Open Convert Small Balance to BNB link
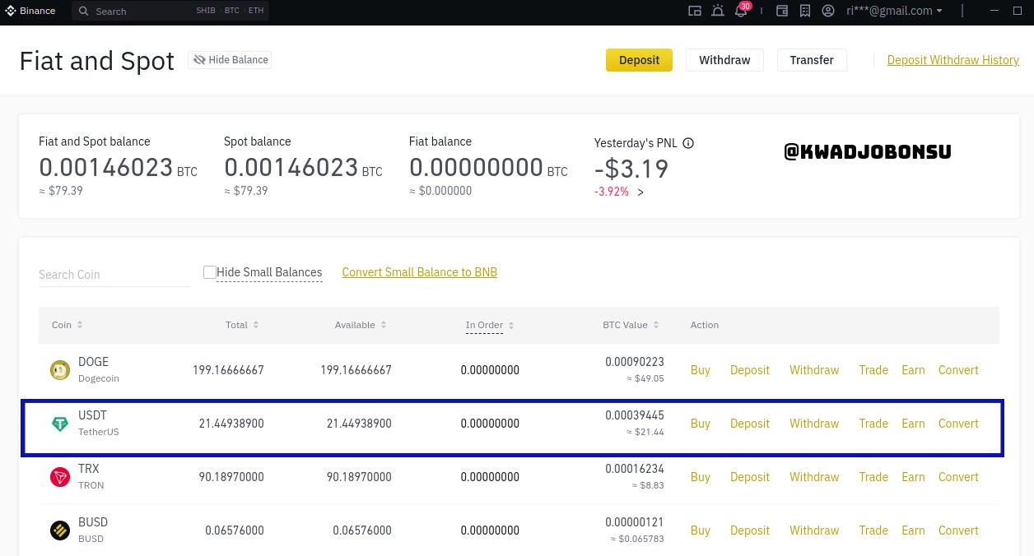Screen dimensions: 1034x556 (419, 272)
